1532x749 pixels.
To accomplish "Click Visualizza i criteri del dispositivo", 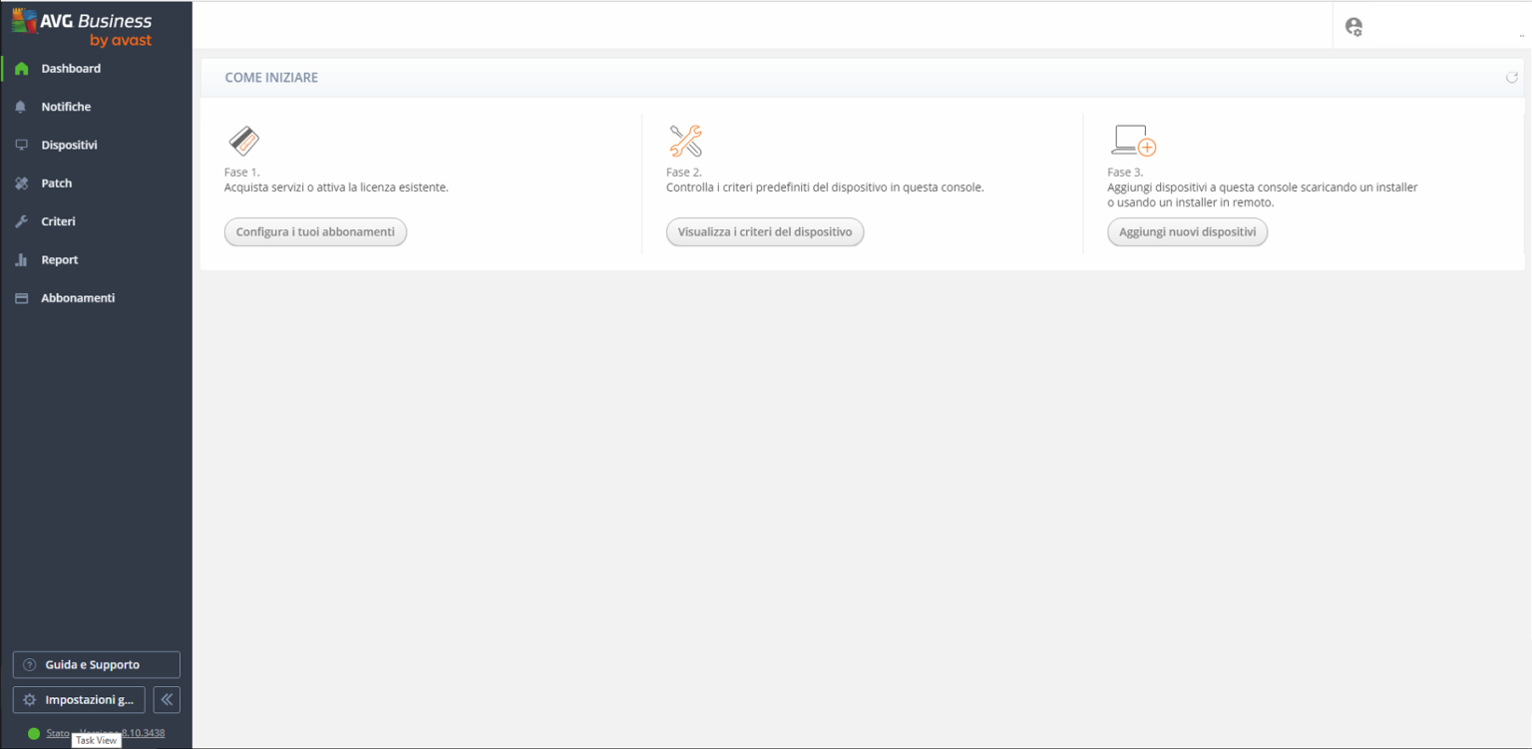I will [x=765, y=231].
